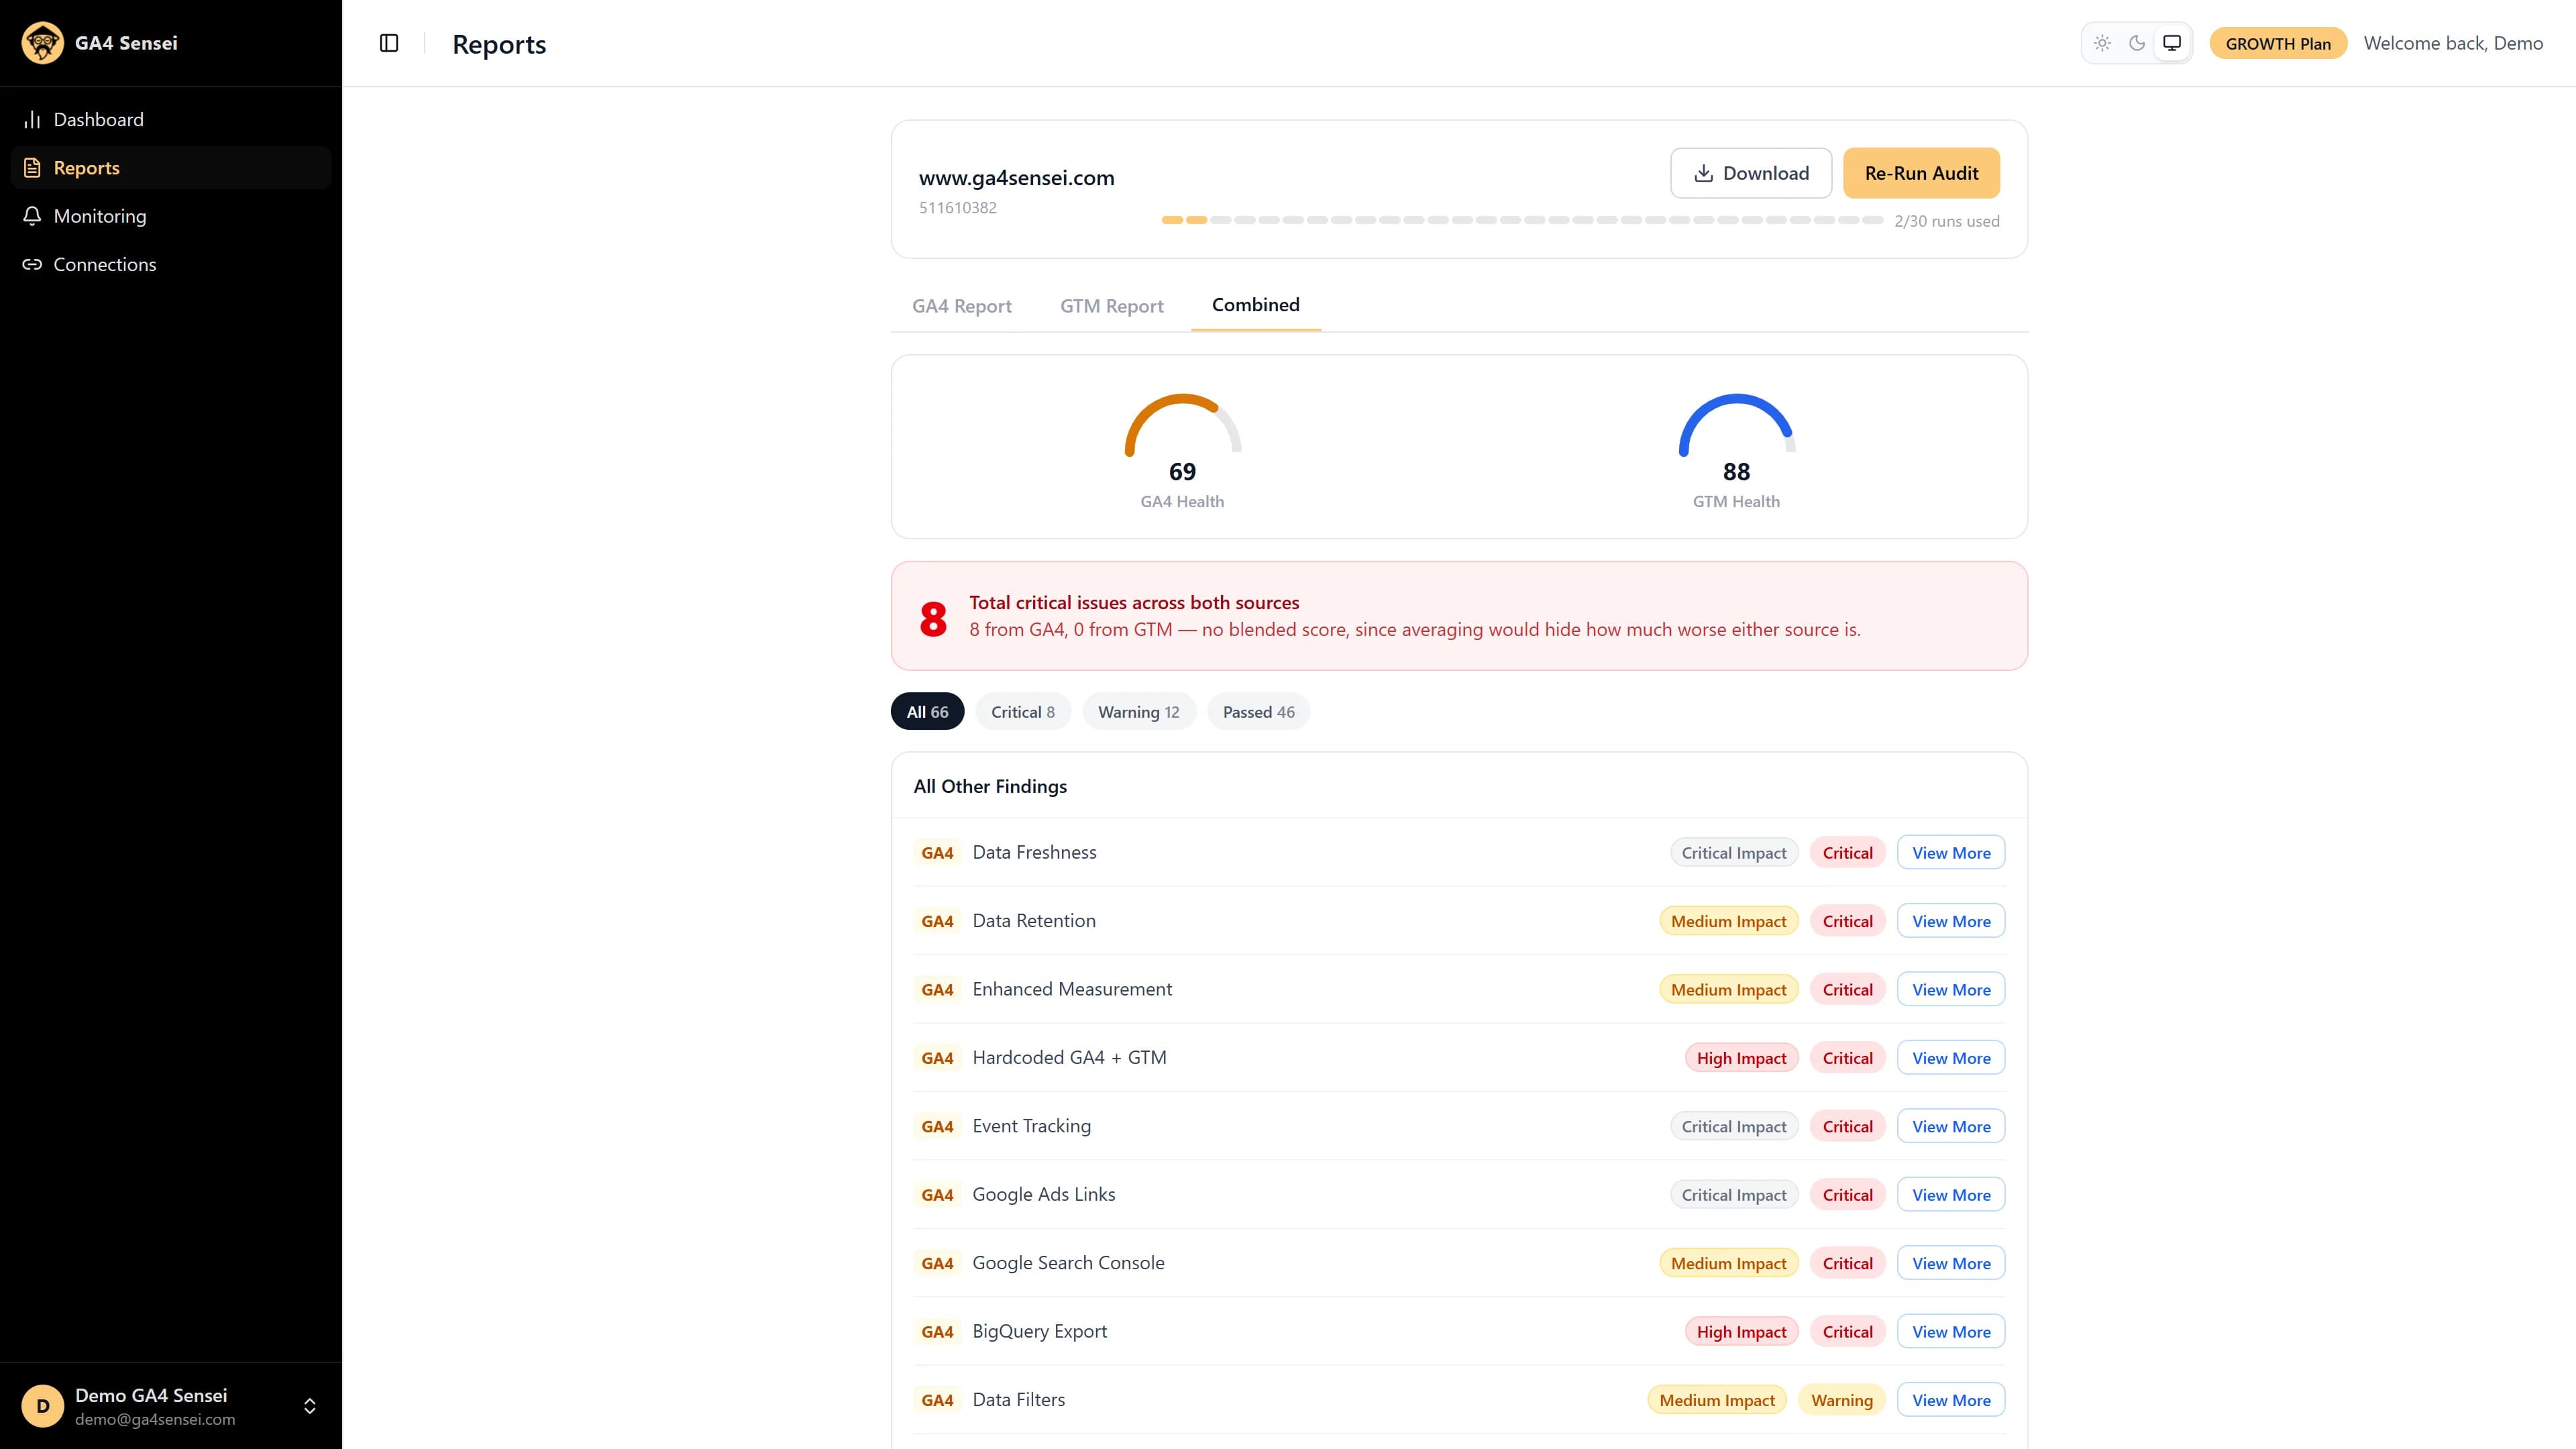Click the runs used progress bar

pyautogui.click(x=1522, y=220)
